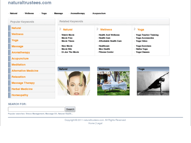The width and height of the screenshot is (191, 143).
Task: Open the Health Care link
Action: coord(105,38)
